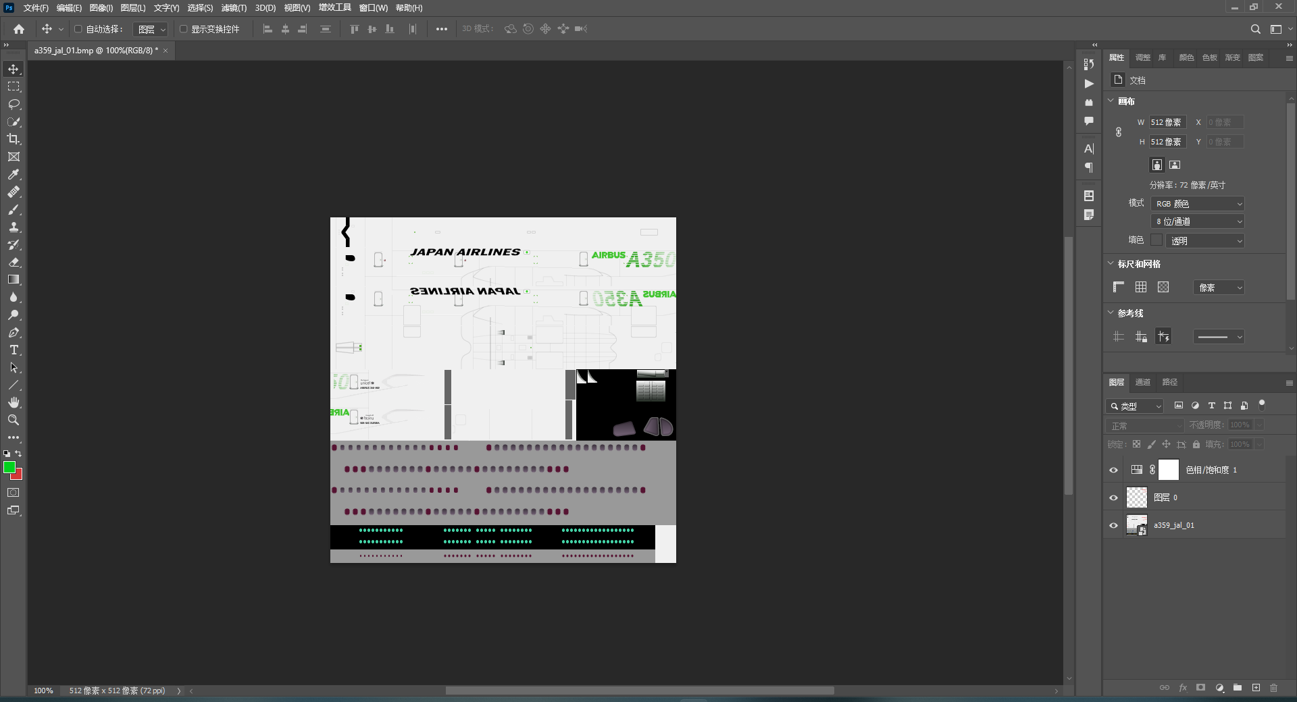
Task: Click the add layer mask icon
Action: pos(1200,688)
